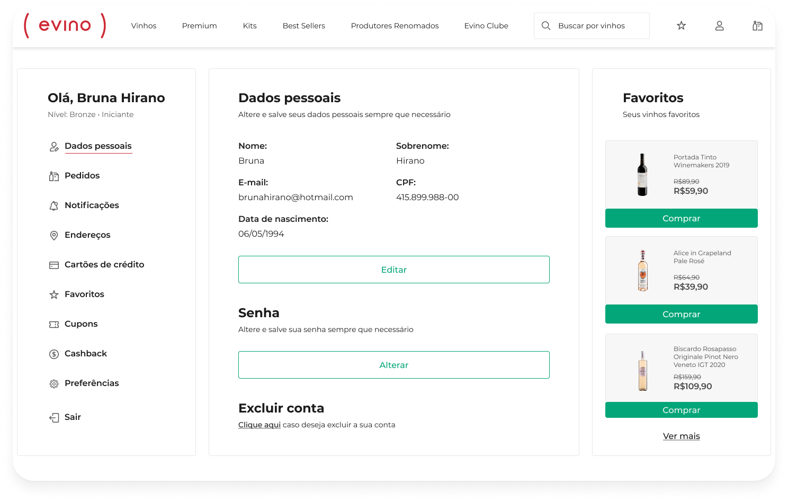Viewport: 788px width, 502px height.
Task: Click the Alice in Grapeland Pale Rosé title
Action: (x=702, y=257)
